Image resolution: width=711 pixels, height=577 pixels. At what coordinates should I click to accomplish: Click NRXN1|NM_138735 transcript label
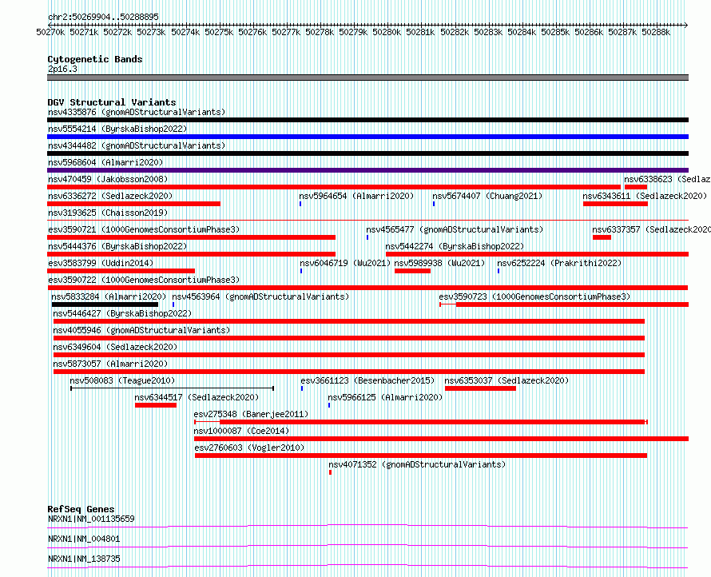click(x=84, y=559)
